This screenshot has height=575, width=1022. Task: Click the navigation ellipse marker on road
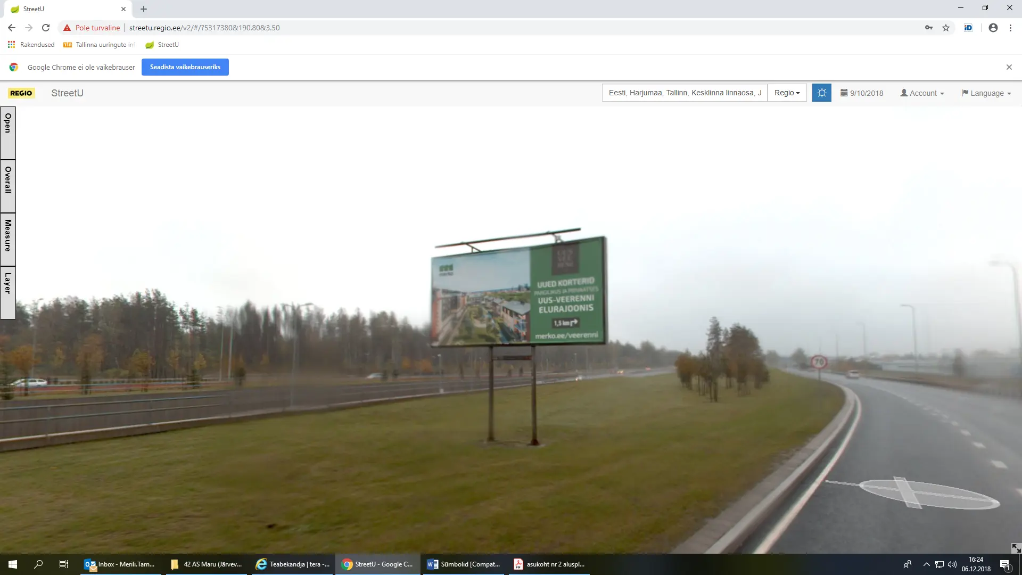929,494
